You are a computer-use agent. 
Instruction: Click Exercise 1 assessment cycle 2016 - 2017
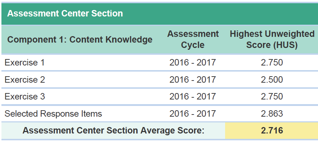[193, 62]
